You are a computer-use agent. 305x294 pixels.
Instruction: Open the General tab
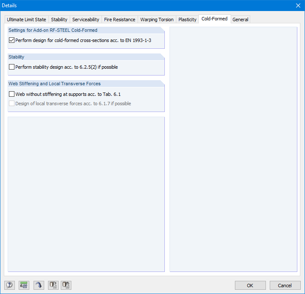(240, 20)
